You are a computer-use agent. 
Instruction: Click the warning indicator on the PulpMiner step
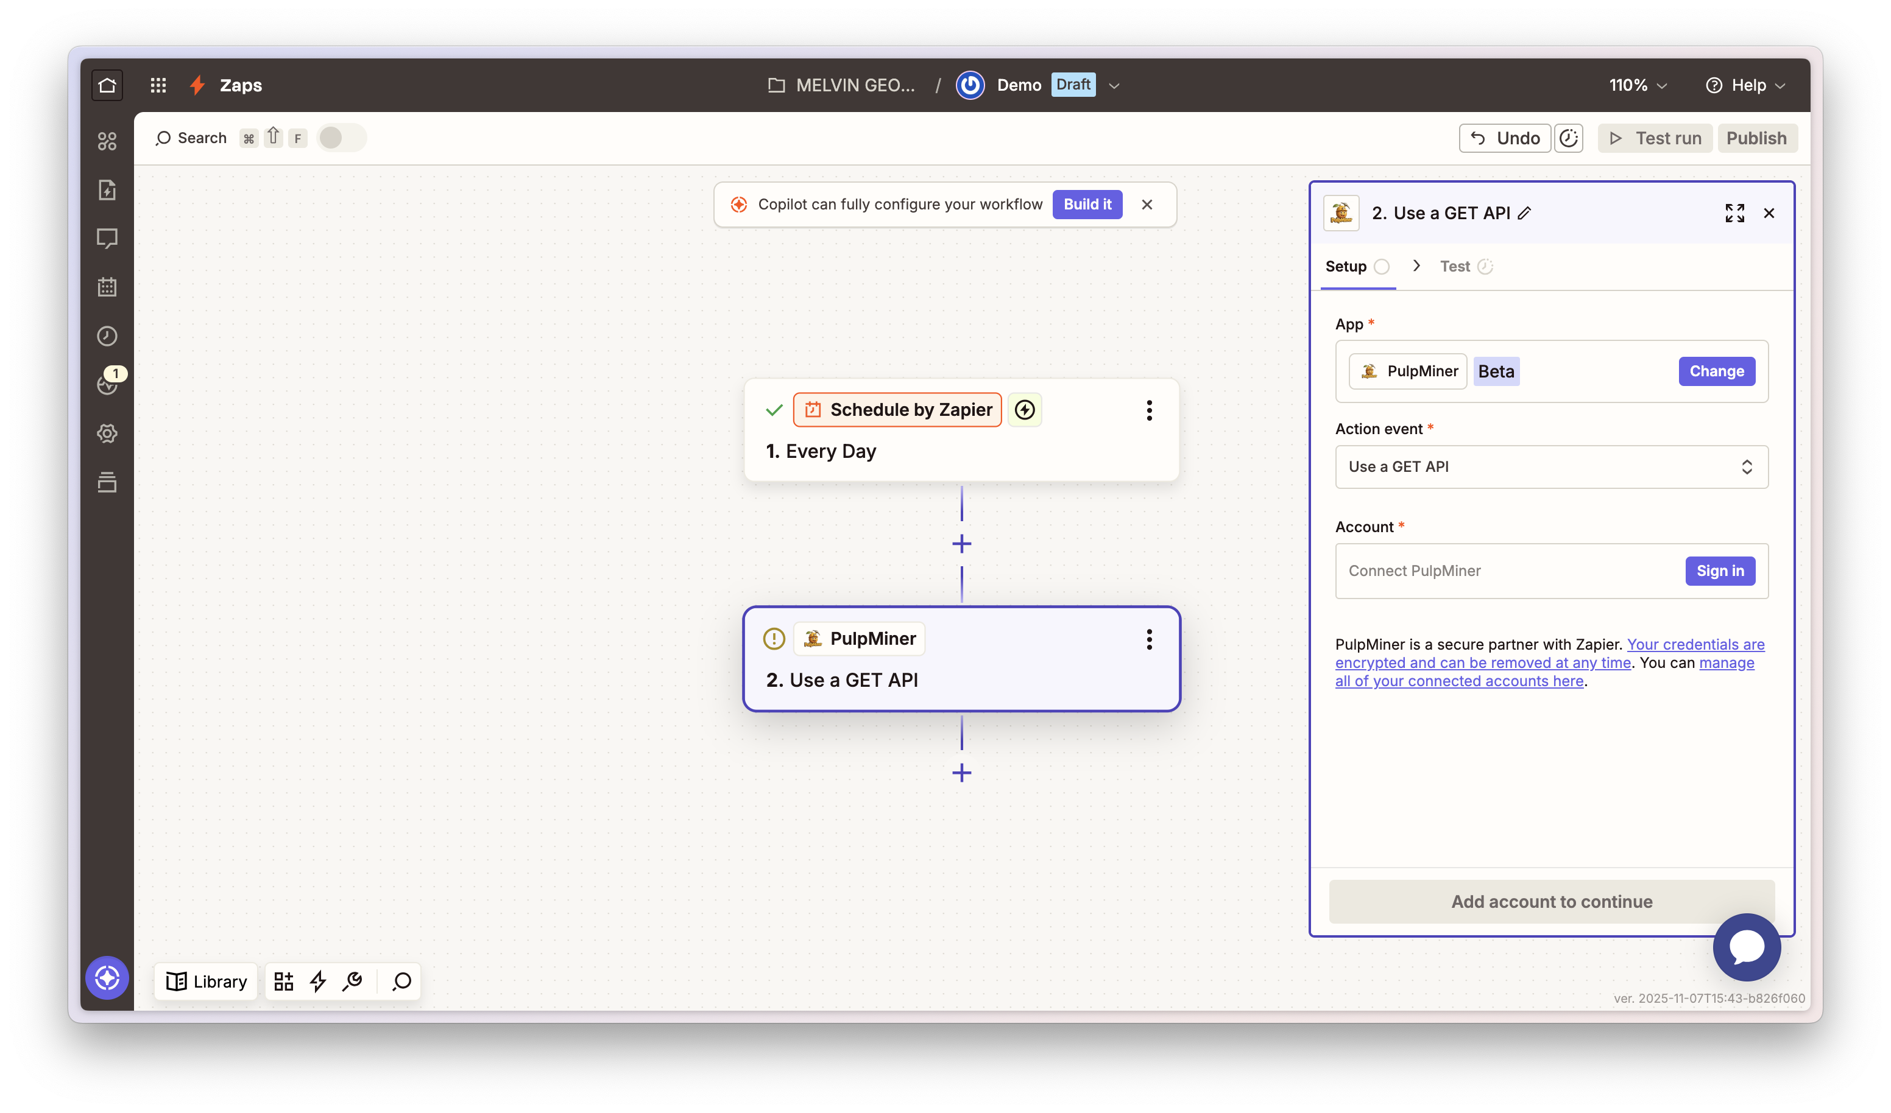[774, 638]
